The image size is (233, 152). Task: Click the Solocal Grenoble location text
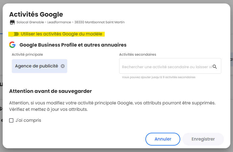point(70,22)
